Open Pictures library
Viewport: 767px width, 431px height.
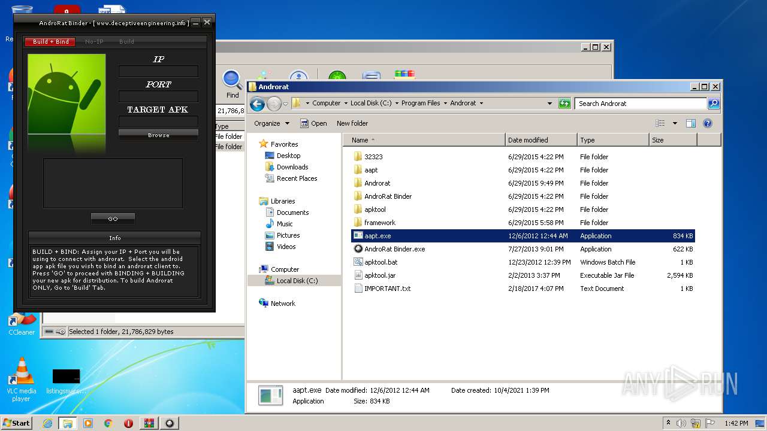click(x=288, y=235)
